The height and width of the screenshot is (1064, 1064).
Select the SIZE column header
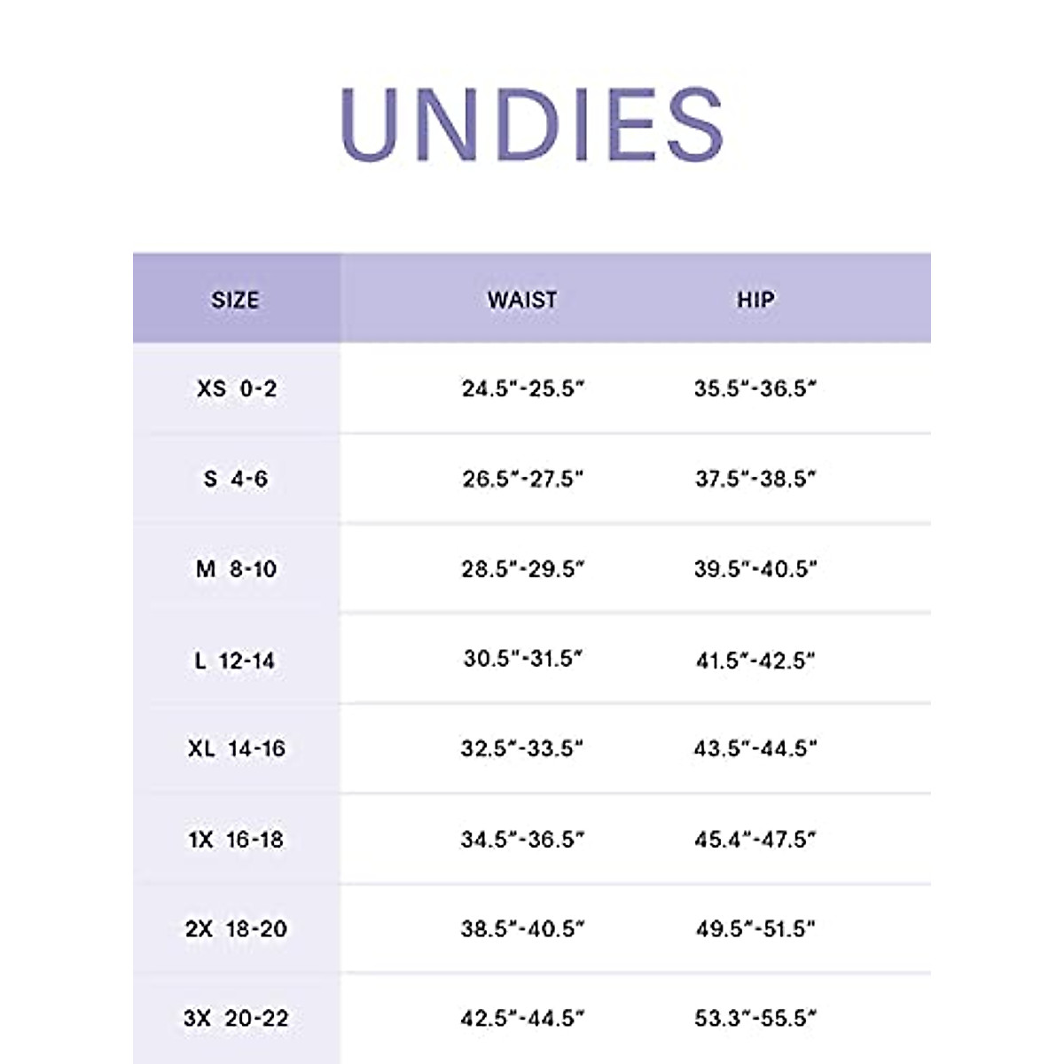tap(235, 300)
